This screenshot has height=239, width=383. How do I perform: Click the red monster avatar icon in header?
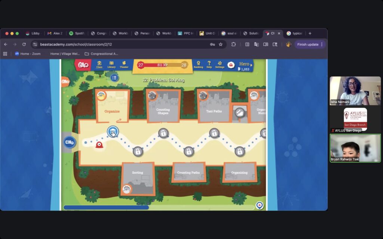pyautogui.click(x=231, y=65)
